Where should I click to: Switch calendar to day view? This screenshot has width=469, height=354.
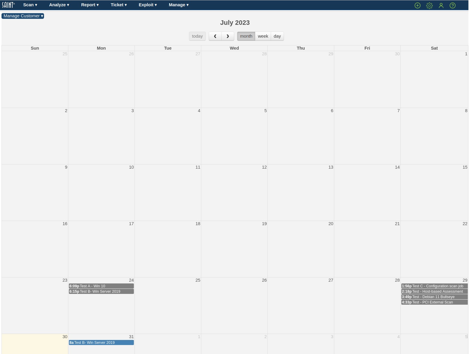pos(277,36)
